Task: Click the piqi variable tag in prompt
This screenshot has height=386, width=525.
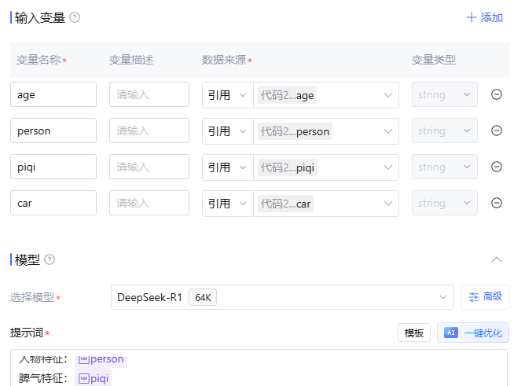Action: click(94, 379)
